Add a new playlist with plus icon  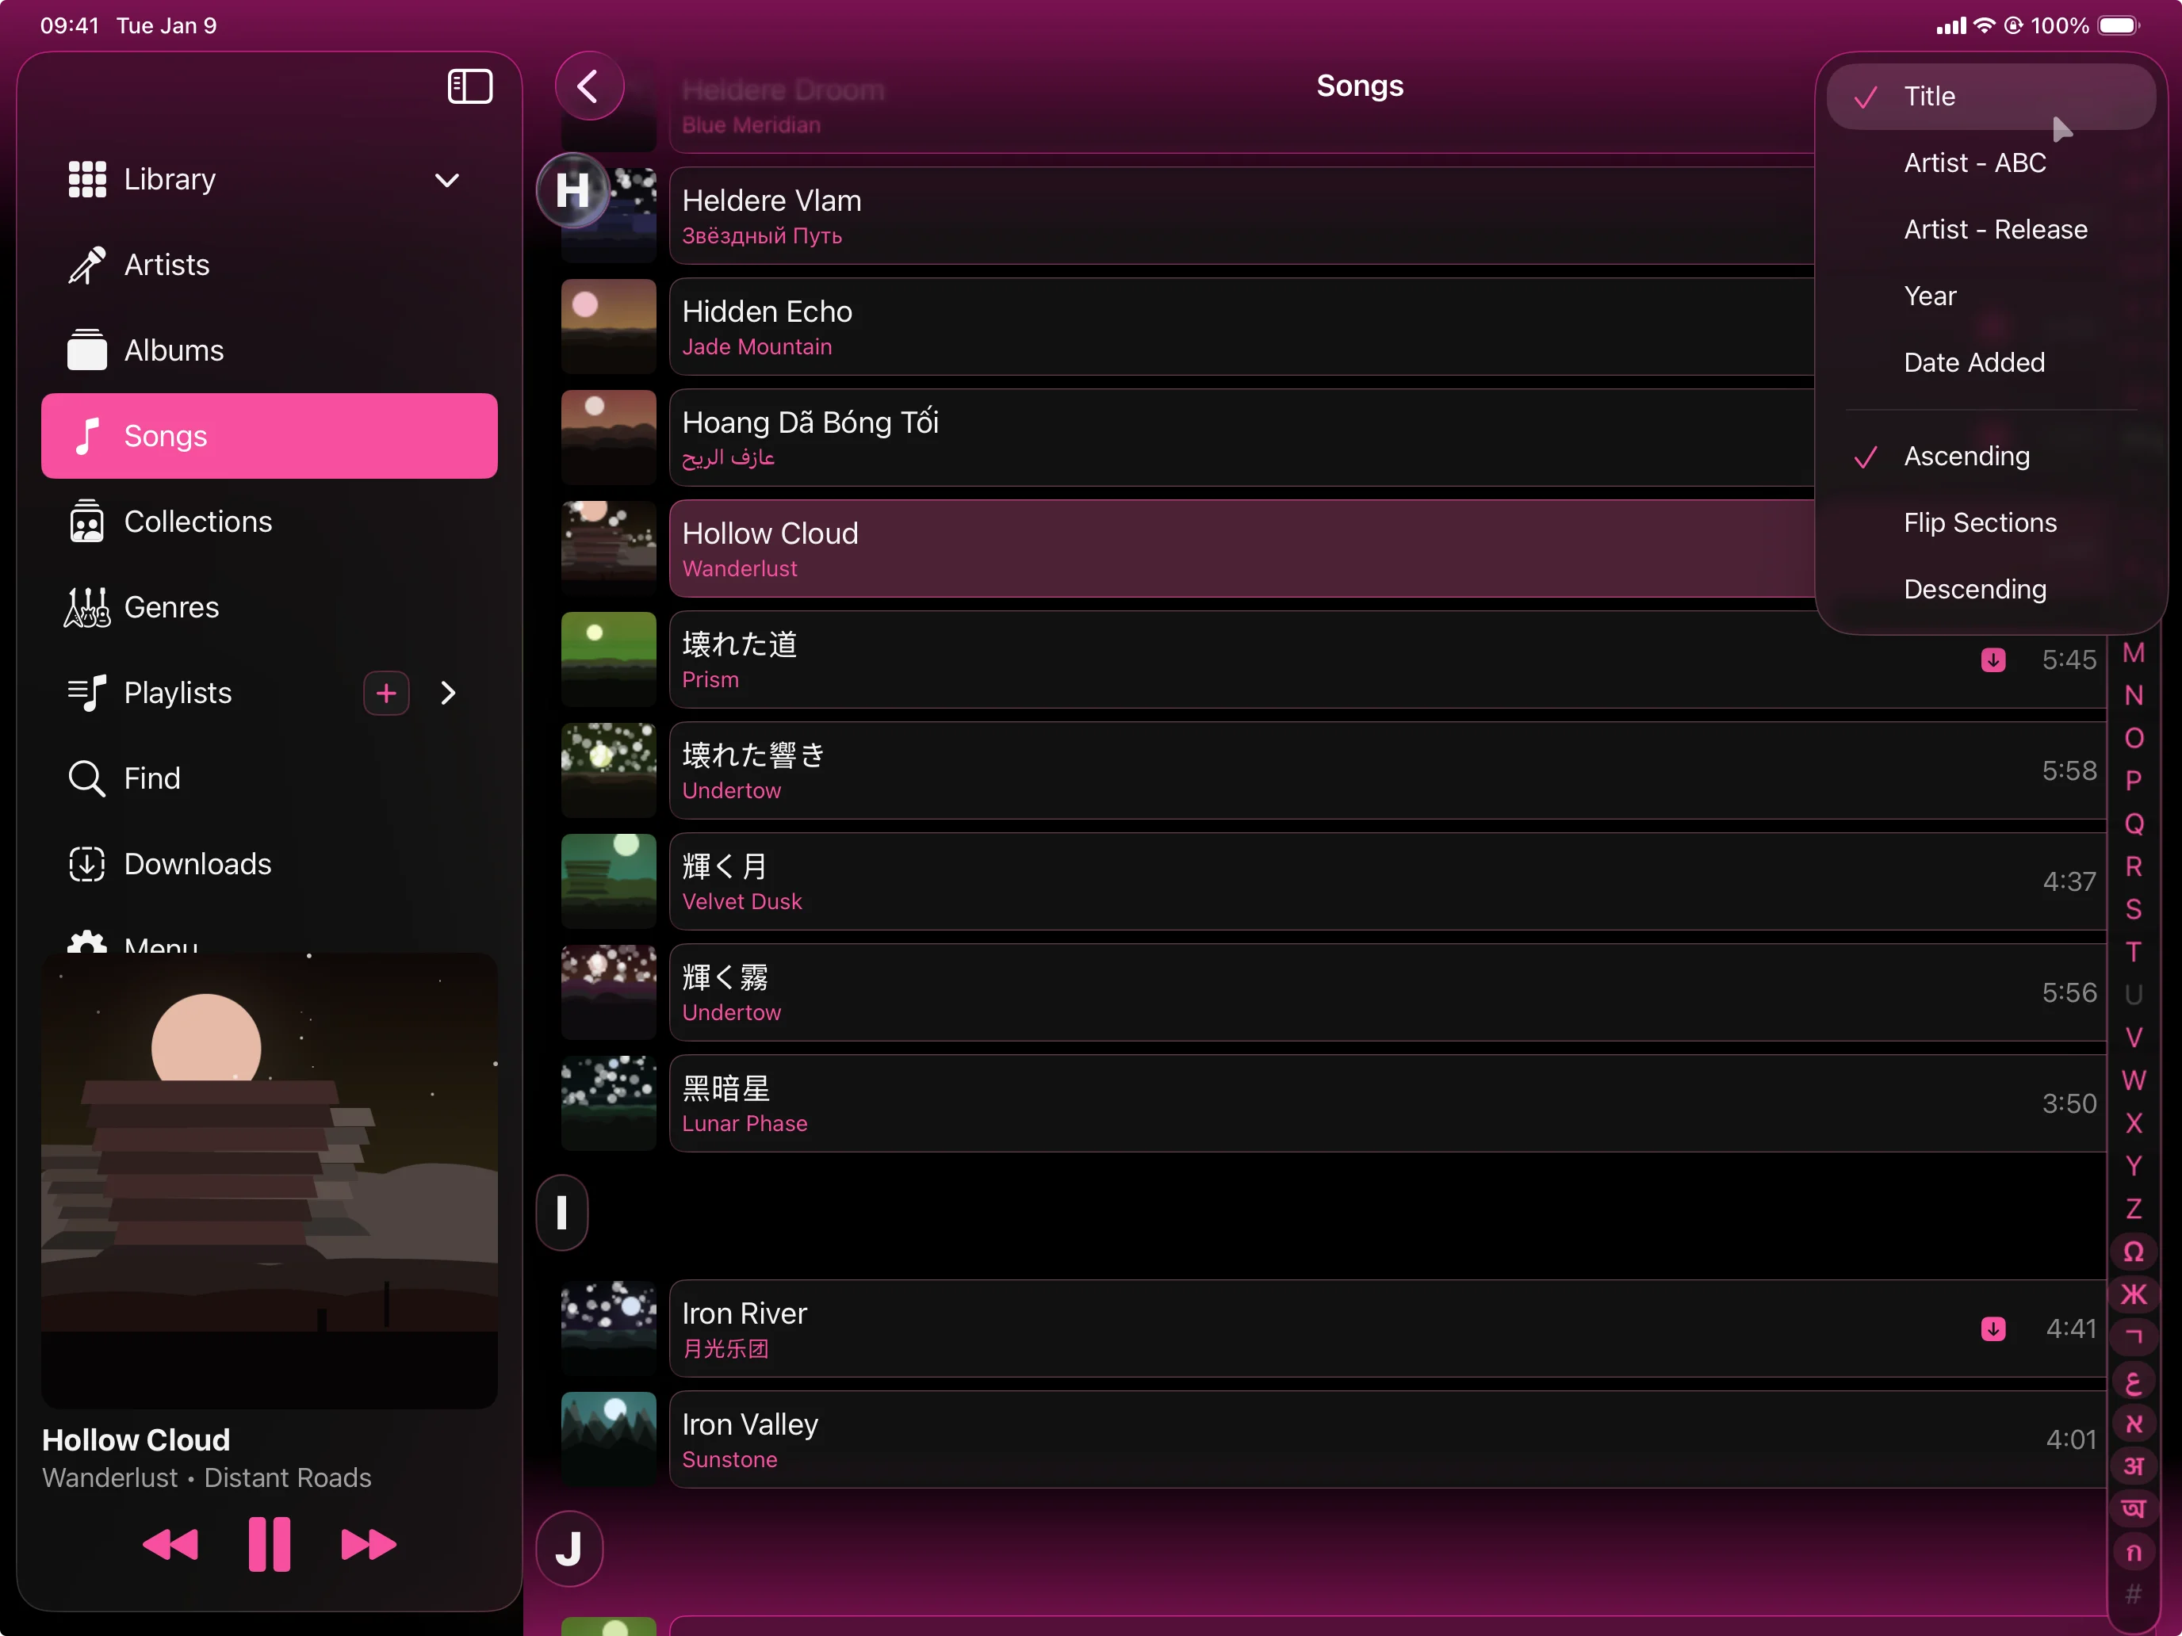click(x=385, y=694)
